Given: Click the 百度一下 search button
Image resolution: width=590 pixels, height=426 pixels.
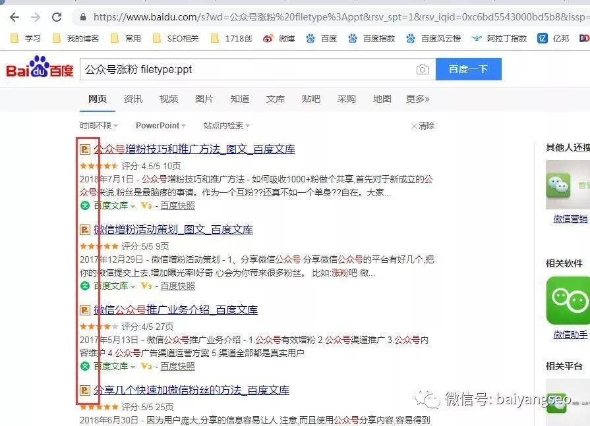Looking at the screenshot, I should [x=469, y=69].
